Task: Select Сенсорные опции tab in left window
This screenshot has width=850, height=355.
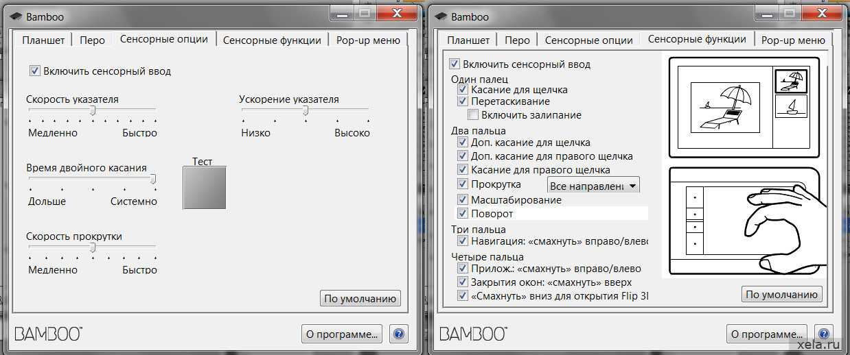Action: (163, 39)
